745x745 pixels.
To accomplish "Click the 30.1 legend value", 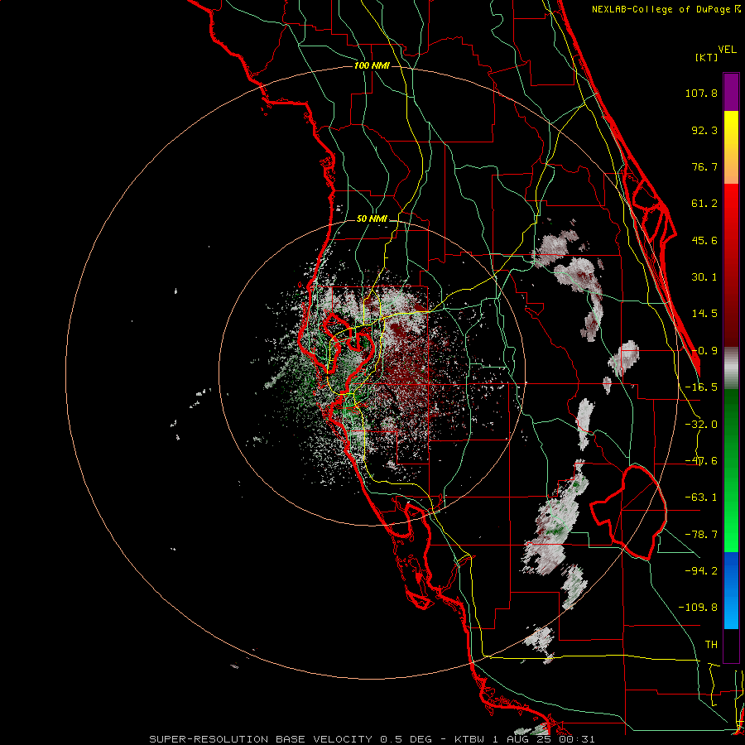I will click(x=704, y=277).
